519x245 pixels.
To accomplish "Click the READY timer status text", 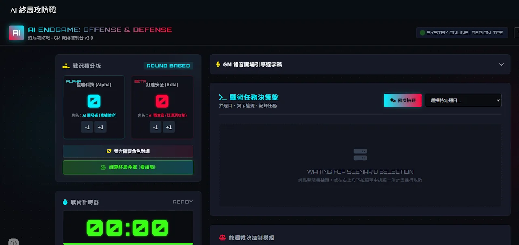I will pyautogui.click(x=183, y=202).
